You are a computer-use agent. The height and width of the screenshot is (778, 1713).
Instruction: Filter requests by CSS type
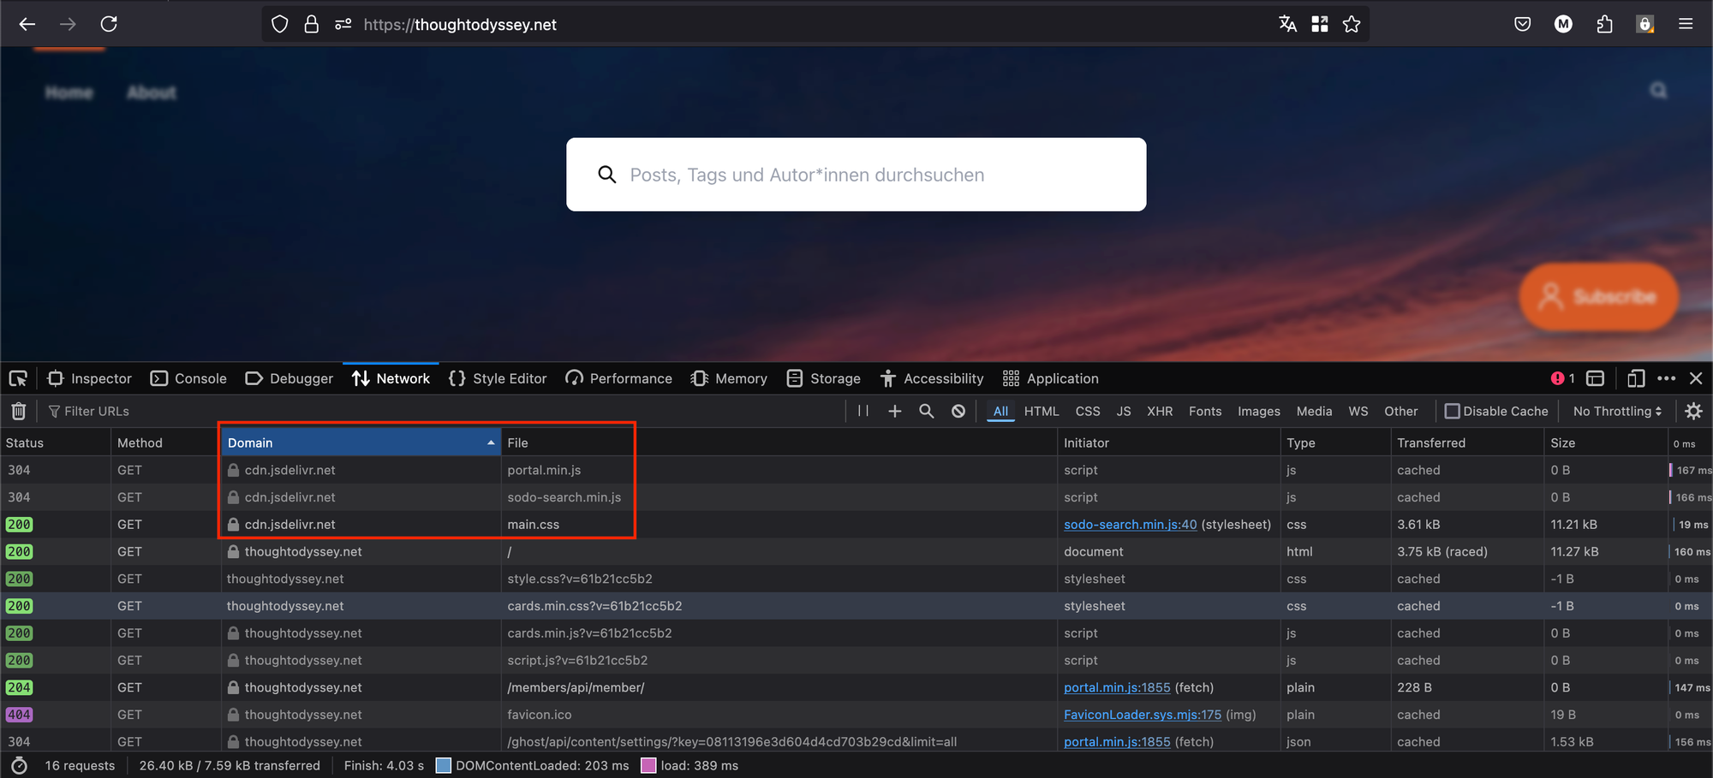[1087, 412]
